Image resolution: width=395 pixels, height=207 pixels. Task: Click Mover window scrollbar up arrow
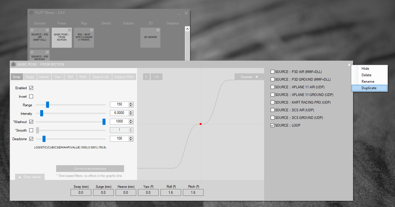pos(187,29)
